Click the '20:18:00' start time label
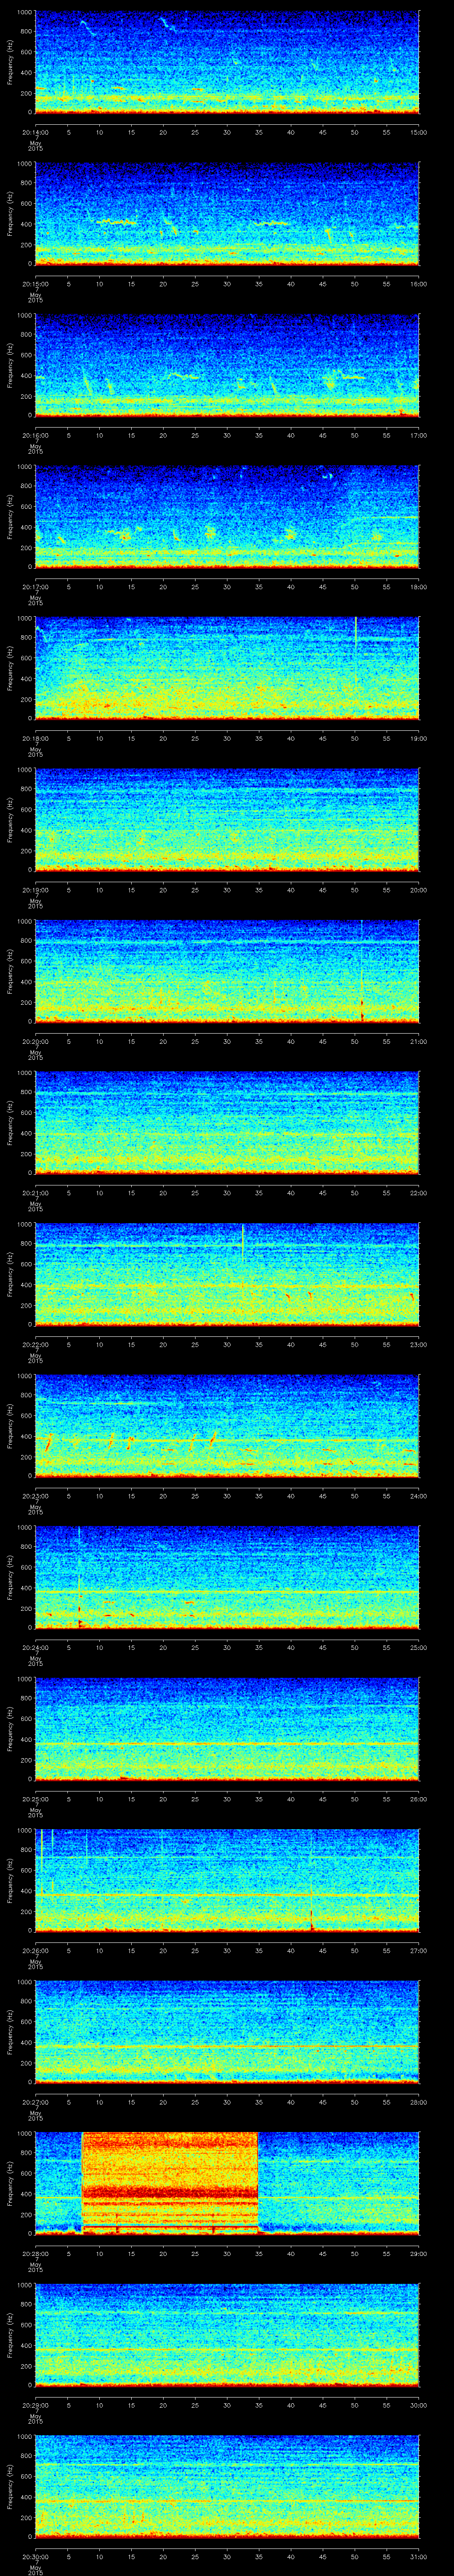The image size is (454, 2576). tap(36, 738)
